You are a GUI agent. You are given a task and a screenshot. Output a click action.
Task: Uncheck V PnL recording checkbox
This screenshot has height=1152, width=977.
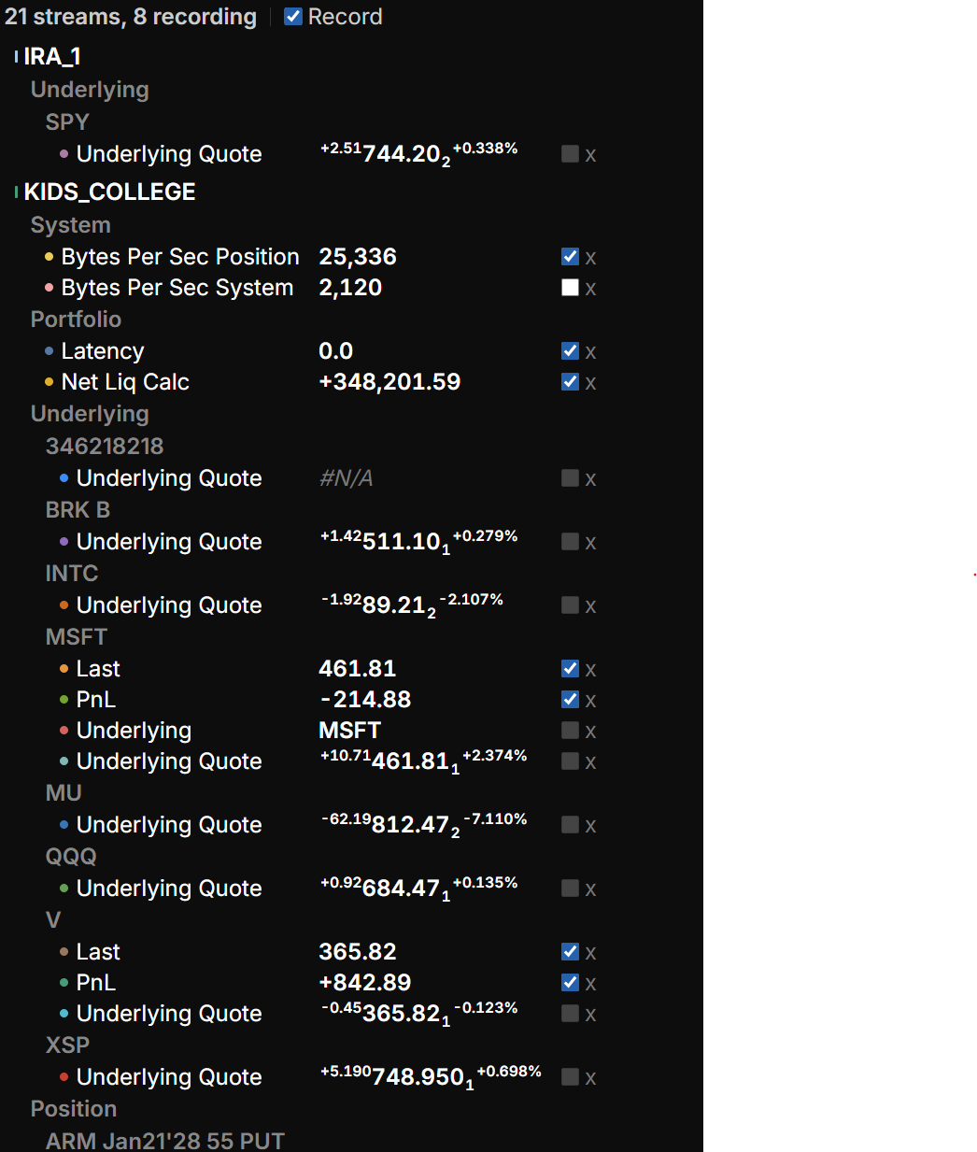click(570, 983)
